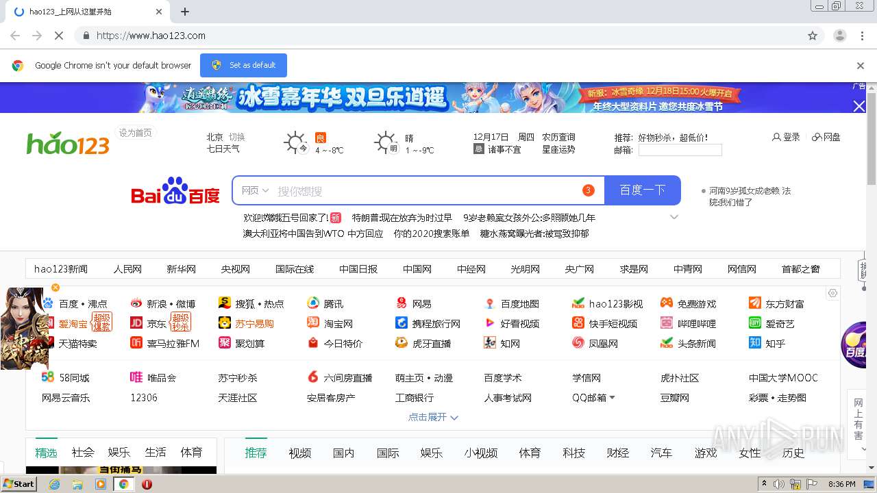The width and height of the screenshot is (877, 493).
Task: Dismiss the default browser notification bar
Action: click(x=861, y=66)
